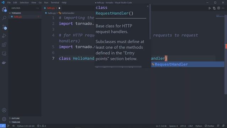Accept the RequestHandler autocomplete suggestion
Viewport: 227px width, 128px height.
pos(188,64)
